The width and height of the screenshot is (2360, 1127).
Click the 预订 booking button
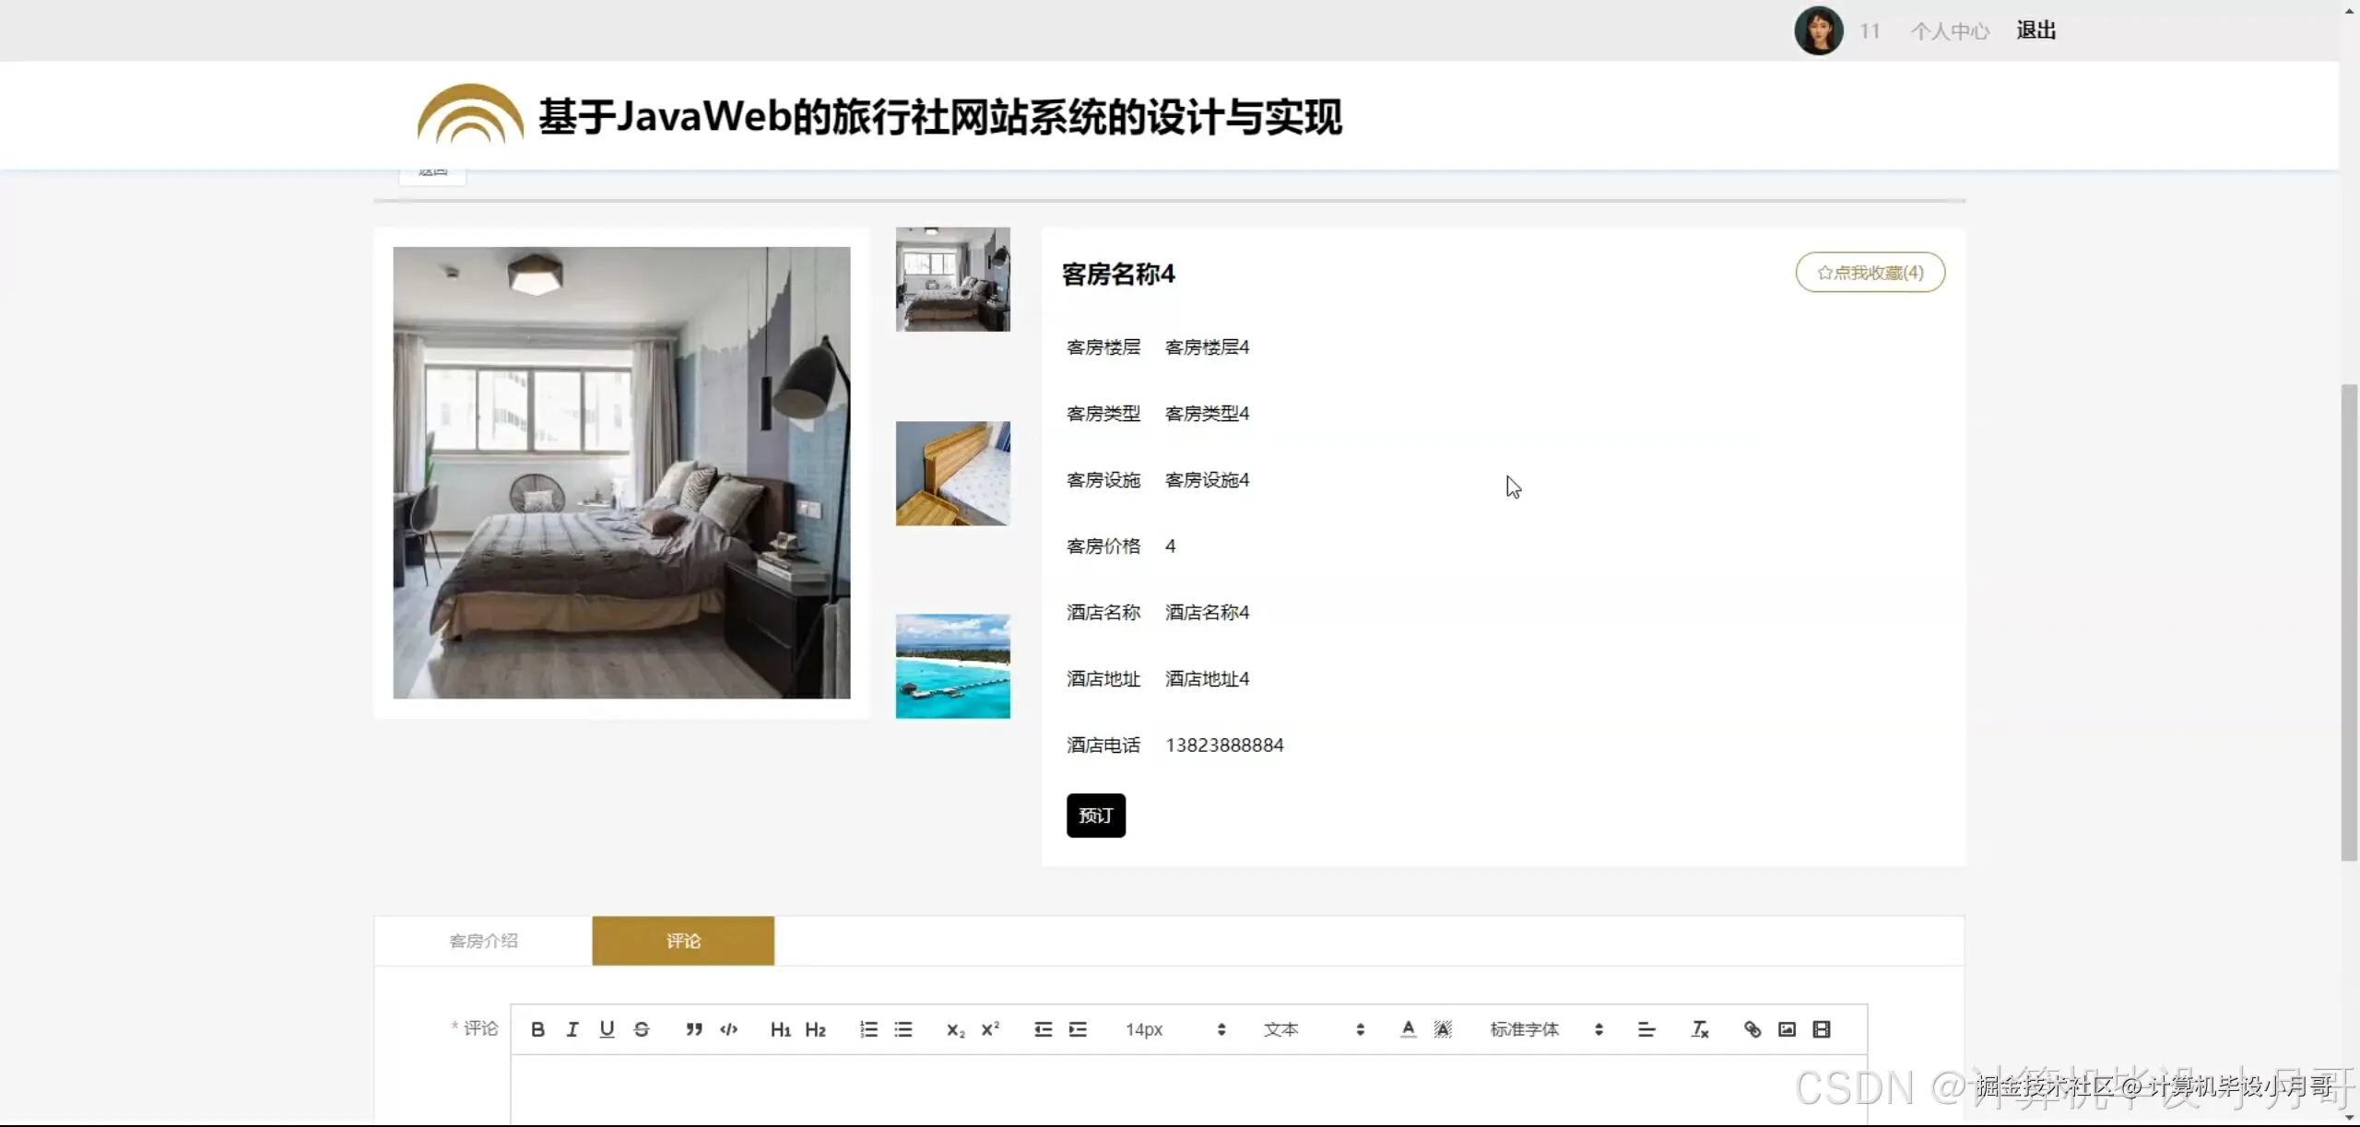click(1094, 815)
